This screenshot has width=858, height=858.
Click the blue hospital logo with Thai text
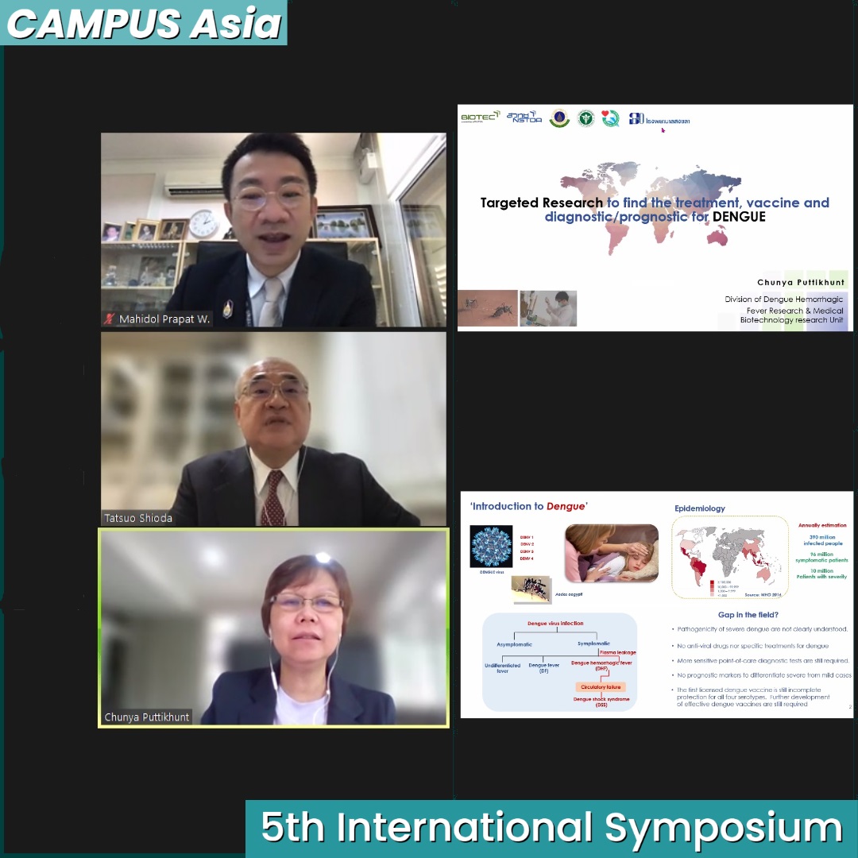[x=659, y=119]
